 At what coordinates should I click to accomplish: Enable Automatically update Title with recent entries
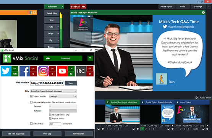tap(31, 102)
